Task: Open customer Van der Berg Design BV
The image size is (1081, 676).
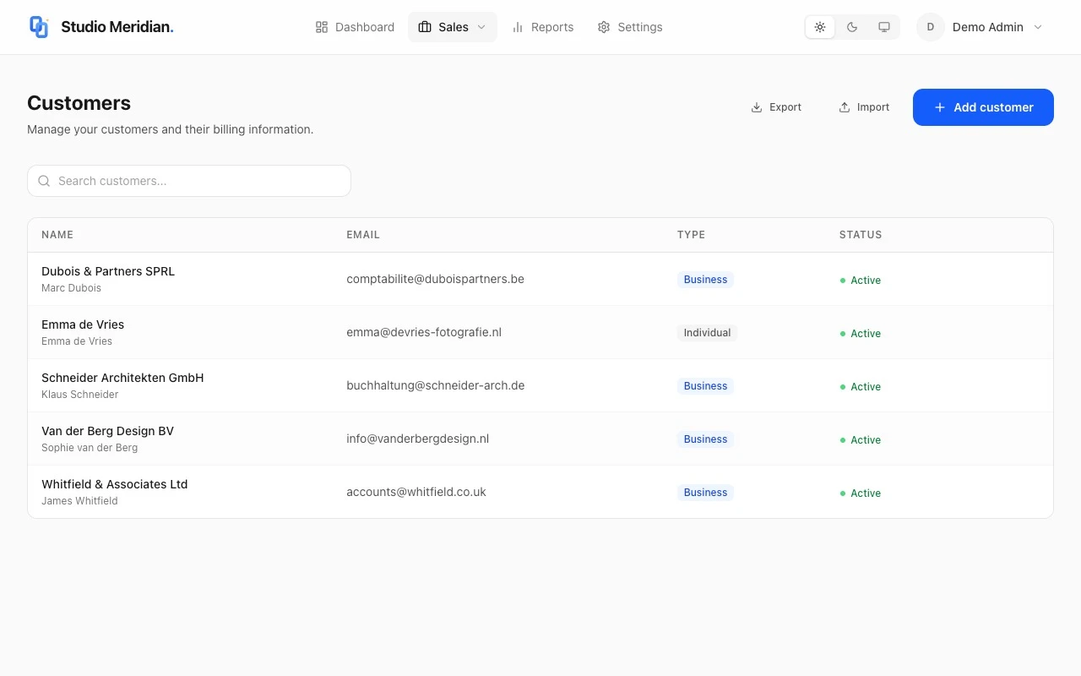Action: coord(107,431)
